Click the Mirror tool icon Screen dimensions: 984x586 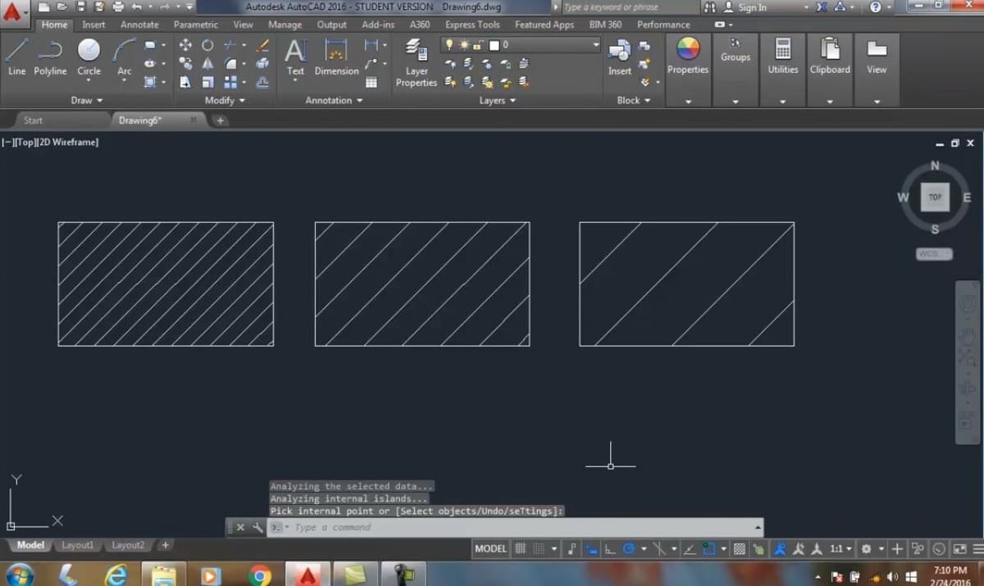[x=207, y=63]
